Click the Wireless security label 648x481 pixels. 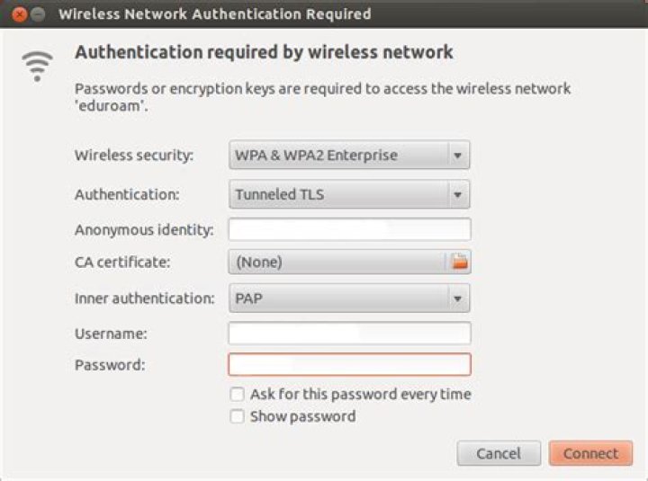pos(134,155)
